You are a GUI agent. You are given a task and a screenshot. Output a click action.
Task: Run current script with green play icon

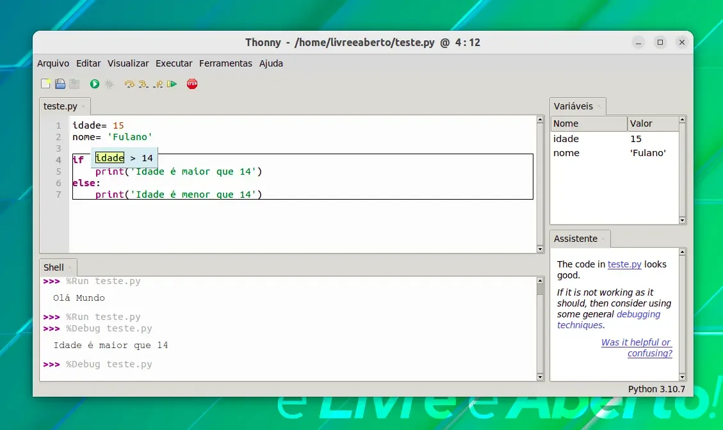pyautogui.click(x=95, y=84)
